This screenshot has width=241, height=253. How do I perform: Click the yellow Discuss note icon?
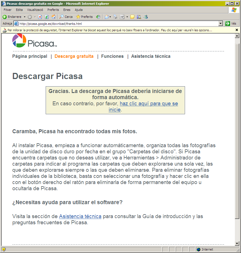click(132, 17)
